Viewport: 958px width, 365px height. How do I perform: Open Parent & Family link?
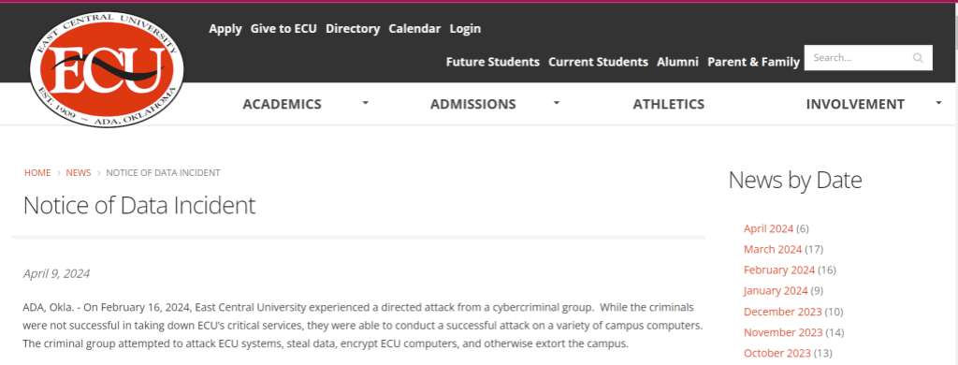(753, 62)
